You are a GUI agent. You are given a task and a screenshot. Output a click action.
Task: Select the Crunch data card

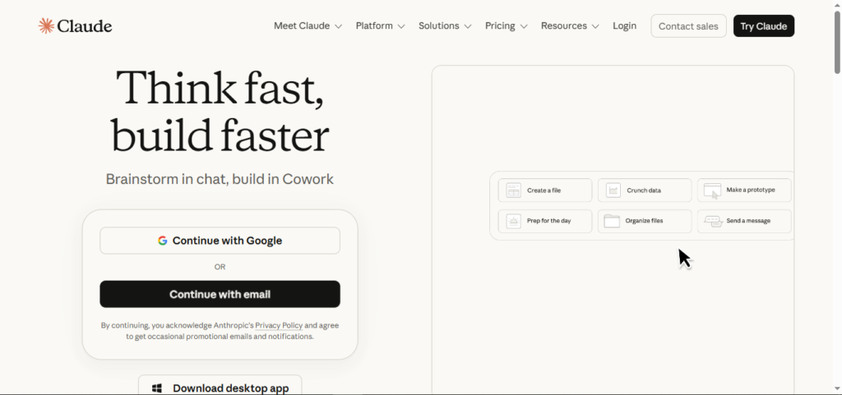(x=645, y=191)
